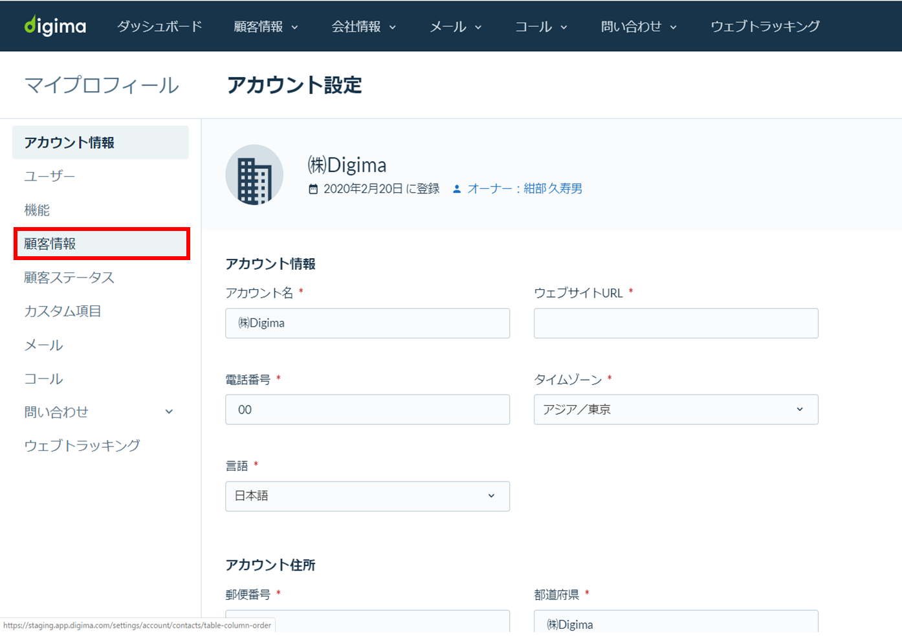
Task: Focus the 電話番号 input field
Action: pos(368,410)
